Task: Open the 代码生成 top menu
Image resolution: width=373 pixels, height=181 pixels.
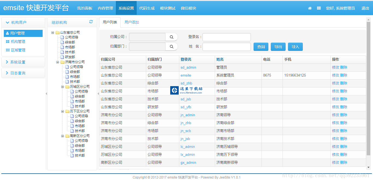Action: 147,8
